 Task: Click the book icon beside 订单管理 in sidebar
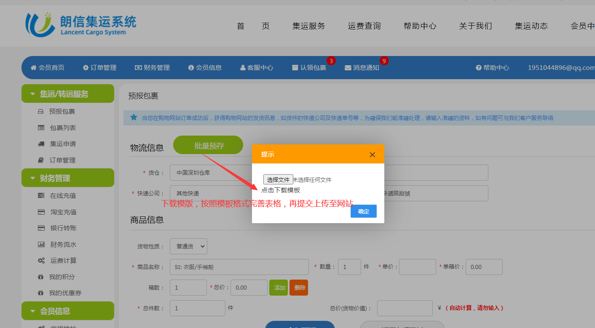pyautogui.click(x=41, y=160)
